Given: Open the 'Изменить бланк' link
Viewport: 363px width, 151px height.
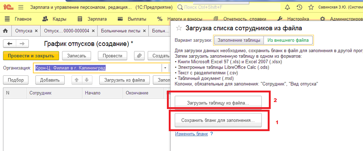Looking at the screenshot, I should click(x=191, y=134).
